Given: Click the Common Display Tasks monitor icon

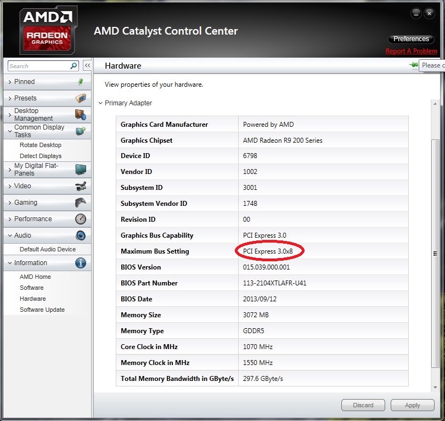Looking at the screenshot, I should pos(81,131).
